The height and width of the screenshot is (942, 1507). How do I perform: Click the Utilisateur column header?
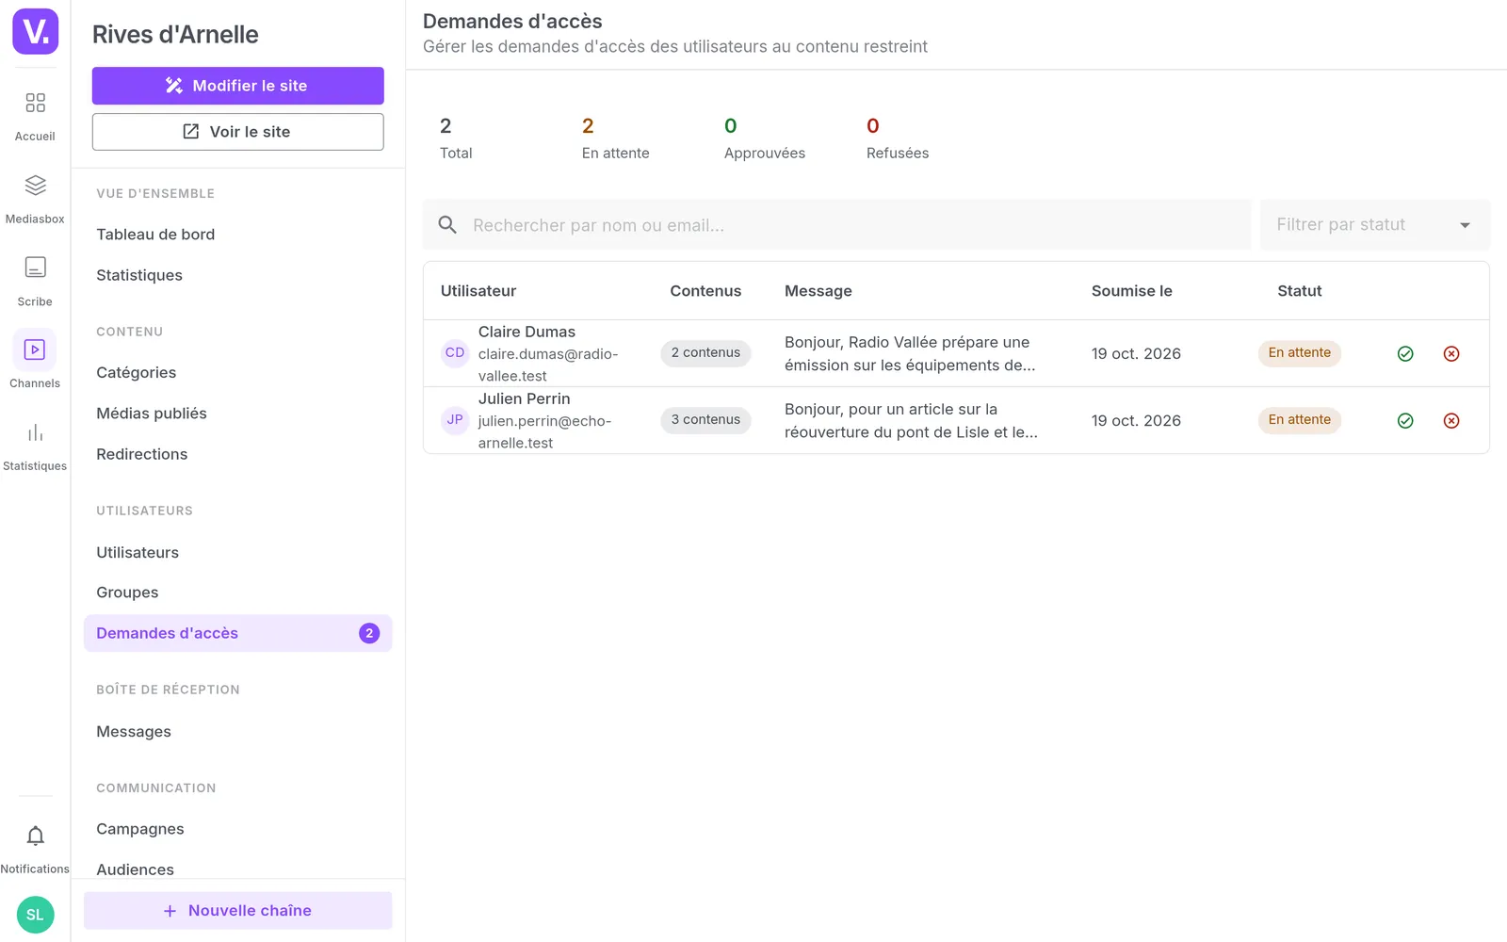click(x=478, y=291)
